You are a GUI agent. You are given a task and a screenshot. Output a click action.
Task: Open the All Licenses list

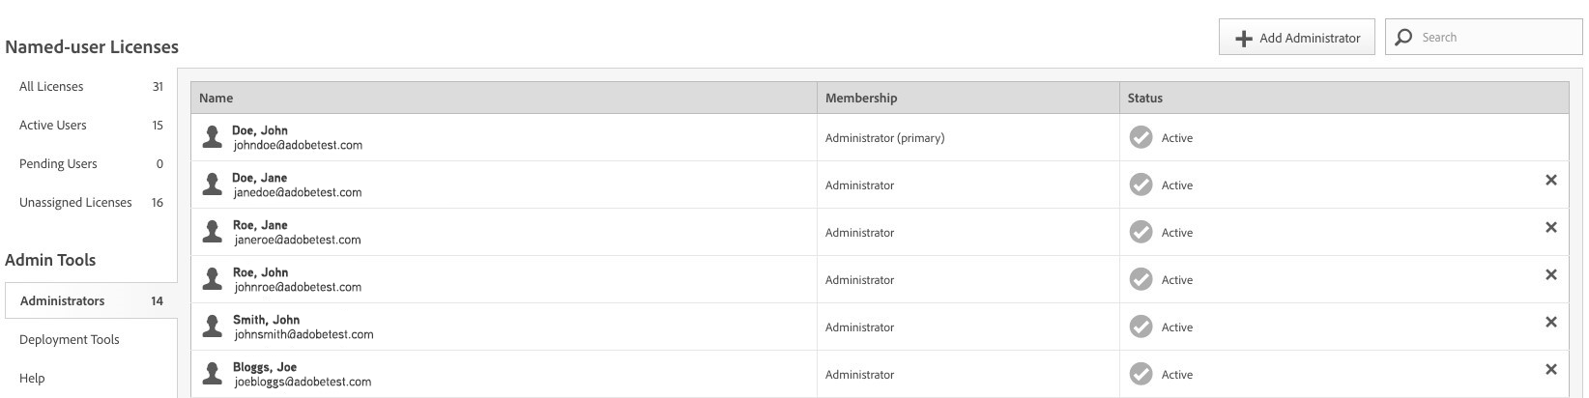point(51,86)
